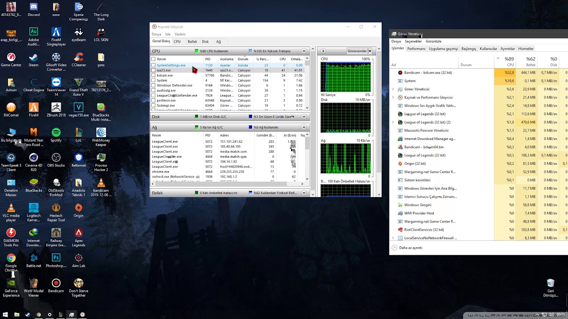
Task: Launch Cinema 4D R20 shortcut
Action: [33, 162]
